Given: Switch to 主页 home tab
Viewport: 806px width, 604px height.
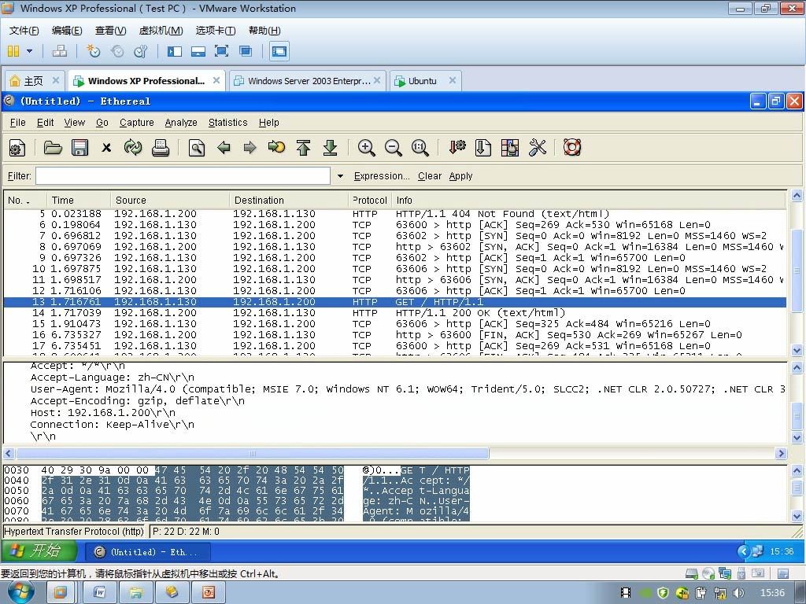Looking at the screenshot, I should click(x=33, y=81).
